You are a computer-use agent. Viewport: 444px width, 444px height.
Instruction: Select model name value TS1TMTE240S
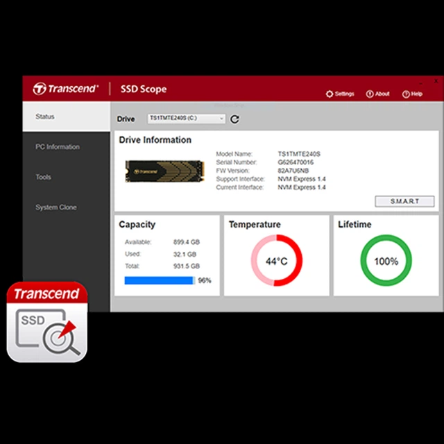coord(299,154)
